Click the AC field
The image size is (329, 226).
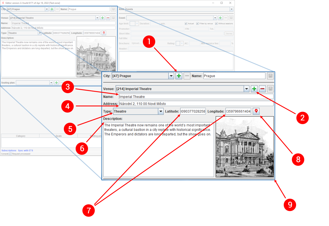pyautogui.click(x=195, y=43)
